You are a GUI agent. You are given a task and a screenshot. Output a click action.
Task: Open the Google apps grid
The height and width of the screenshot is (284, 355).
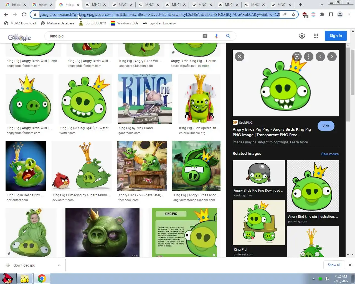pos(316,35)
